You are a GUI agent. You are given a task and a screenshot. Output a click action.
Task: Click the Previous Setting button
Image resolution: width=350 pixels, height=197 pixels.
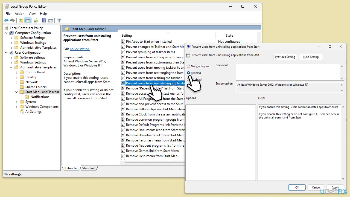tap(285, 57)
